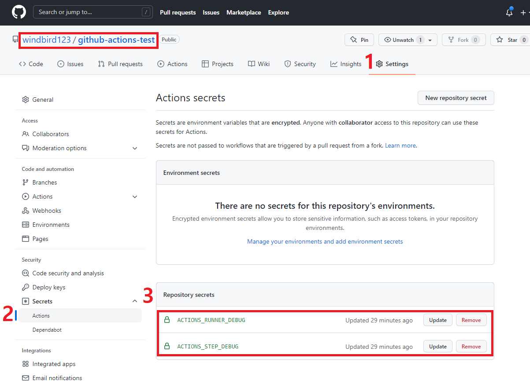530x392 pixels.
Task: Open Pull requests in the top navigation bar
Action: coord(178,12)
